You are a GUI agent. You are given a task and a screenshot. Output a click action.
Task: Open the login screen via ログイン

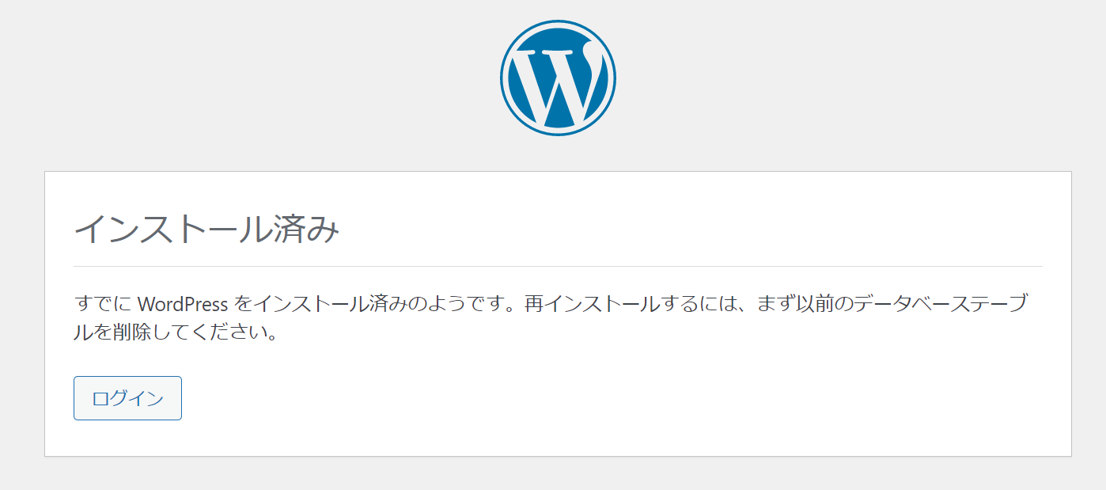tap(127, 398)
